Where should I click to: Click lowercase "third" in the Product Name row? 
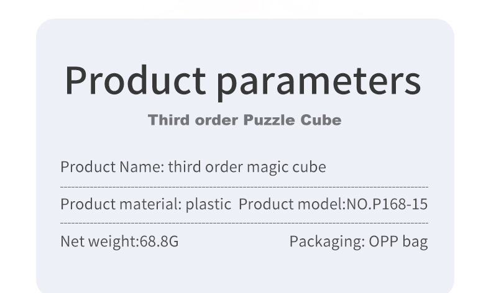click(185, 167)
